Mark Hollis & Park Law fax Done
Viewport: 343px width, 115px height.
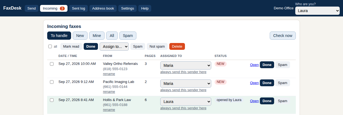pyautogui.click(x=267, y=101)
